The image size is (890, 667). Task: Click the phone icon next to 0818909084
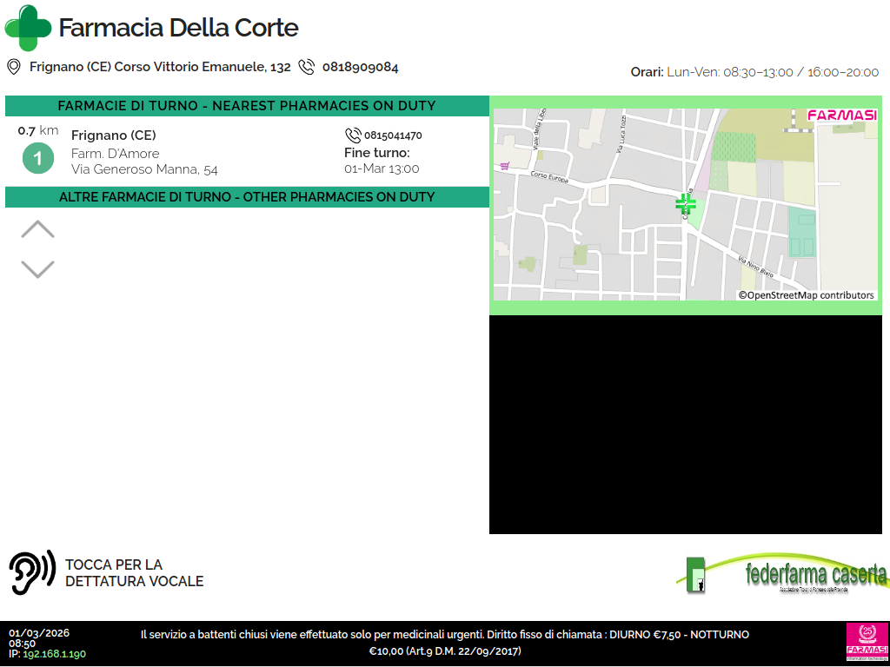click(x=306, y=67)
